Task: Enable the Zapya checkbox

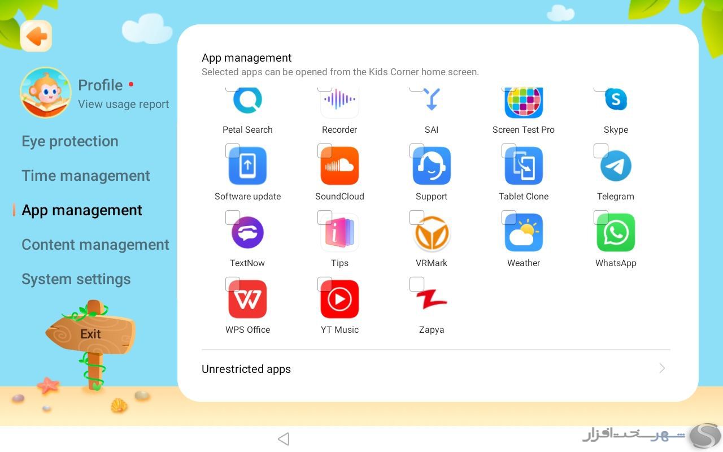Action: coord(416,284)
